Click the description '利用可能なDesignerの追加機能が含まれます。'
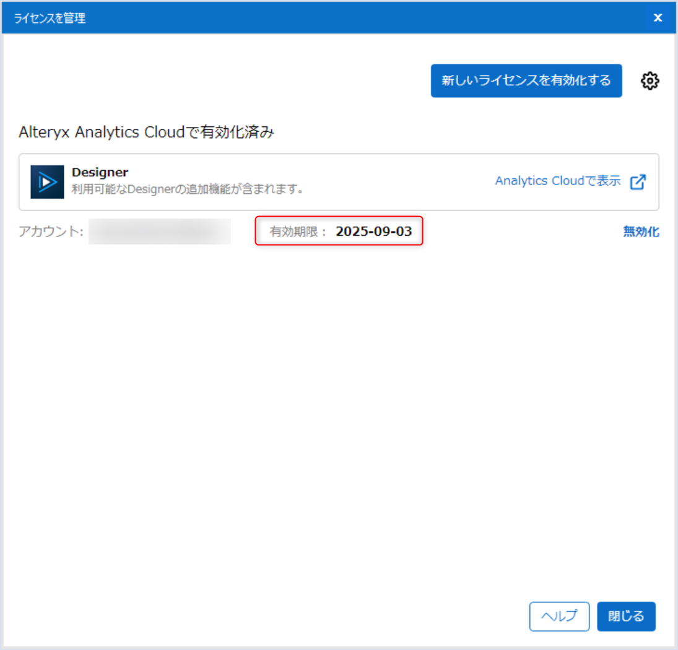 tap(189, 189)
